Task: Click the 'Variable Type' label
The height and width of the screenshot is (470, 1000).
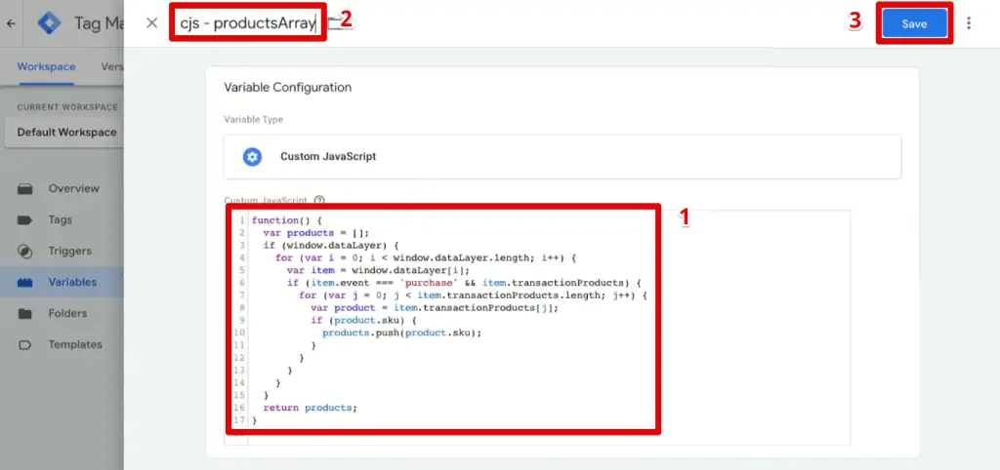Action: tap(253, 120)
